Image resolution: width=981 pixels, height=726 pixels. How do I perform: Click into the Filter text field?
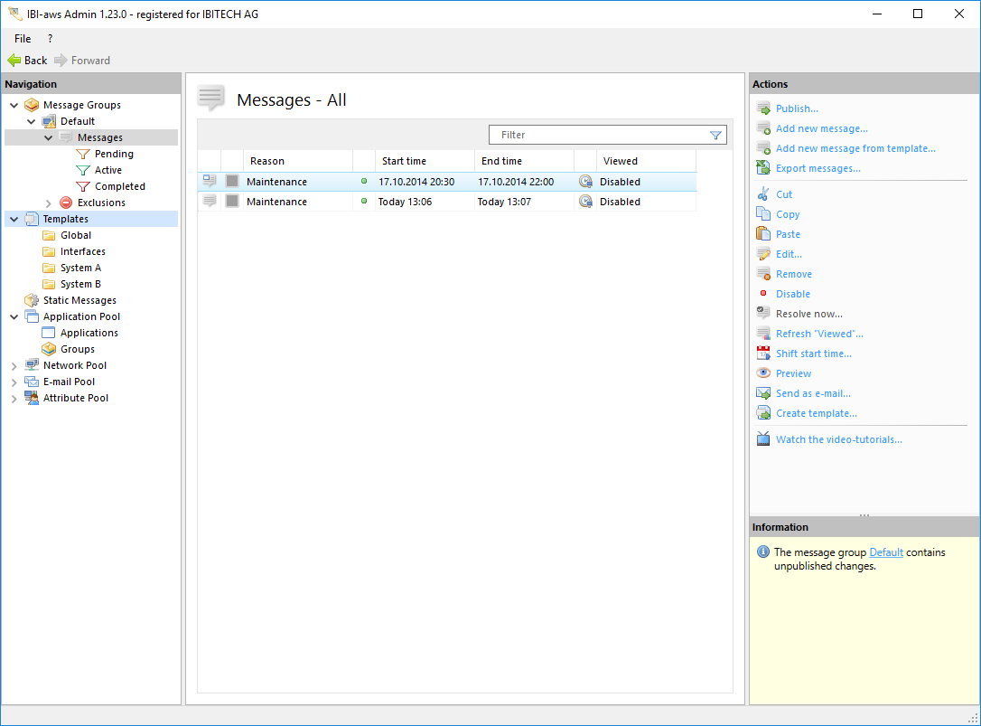coord(596,135)
